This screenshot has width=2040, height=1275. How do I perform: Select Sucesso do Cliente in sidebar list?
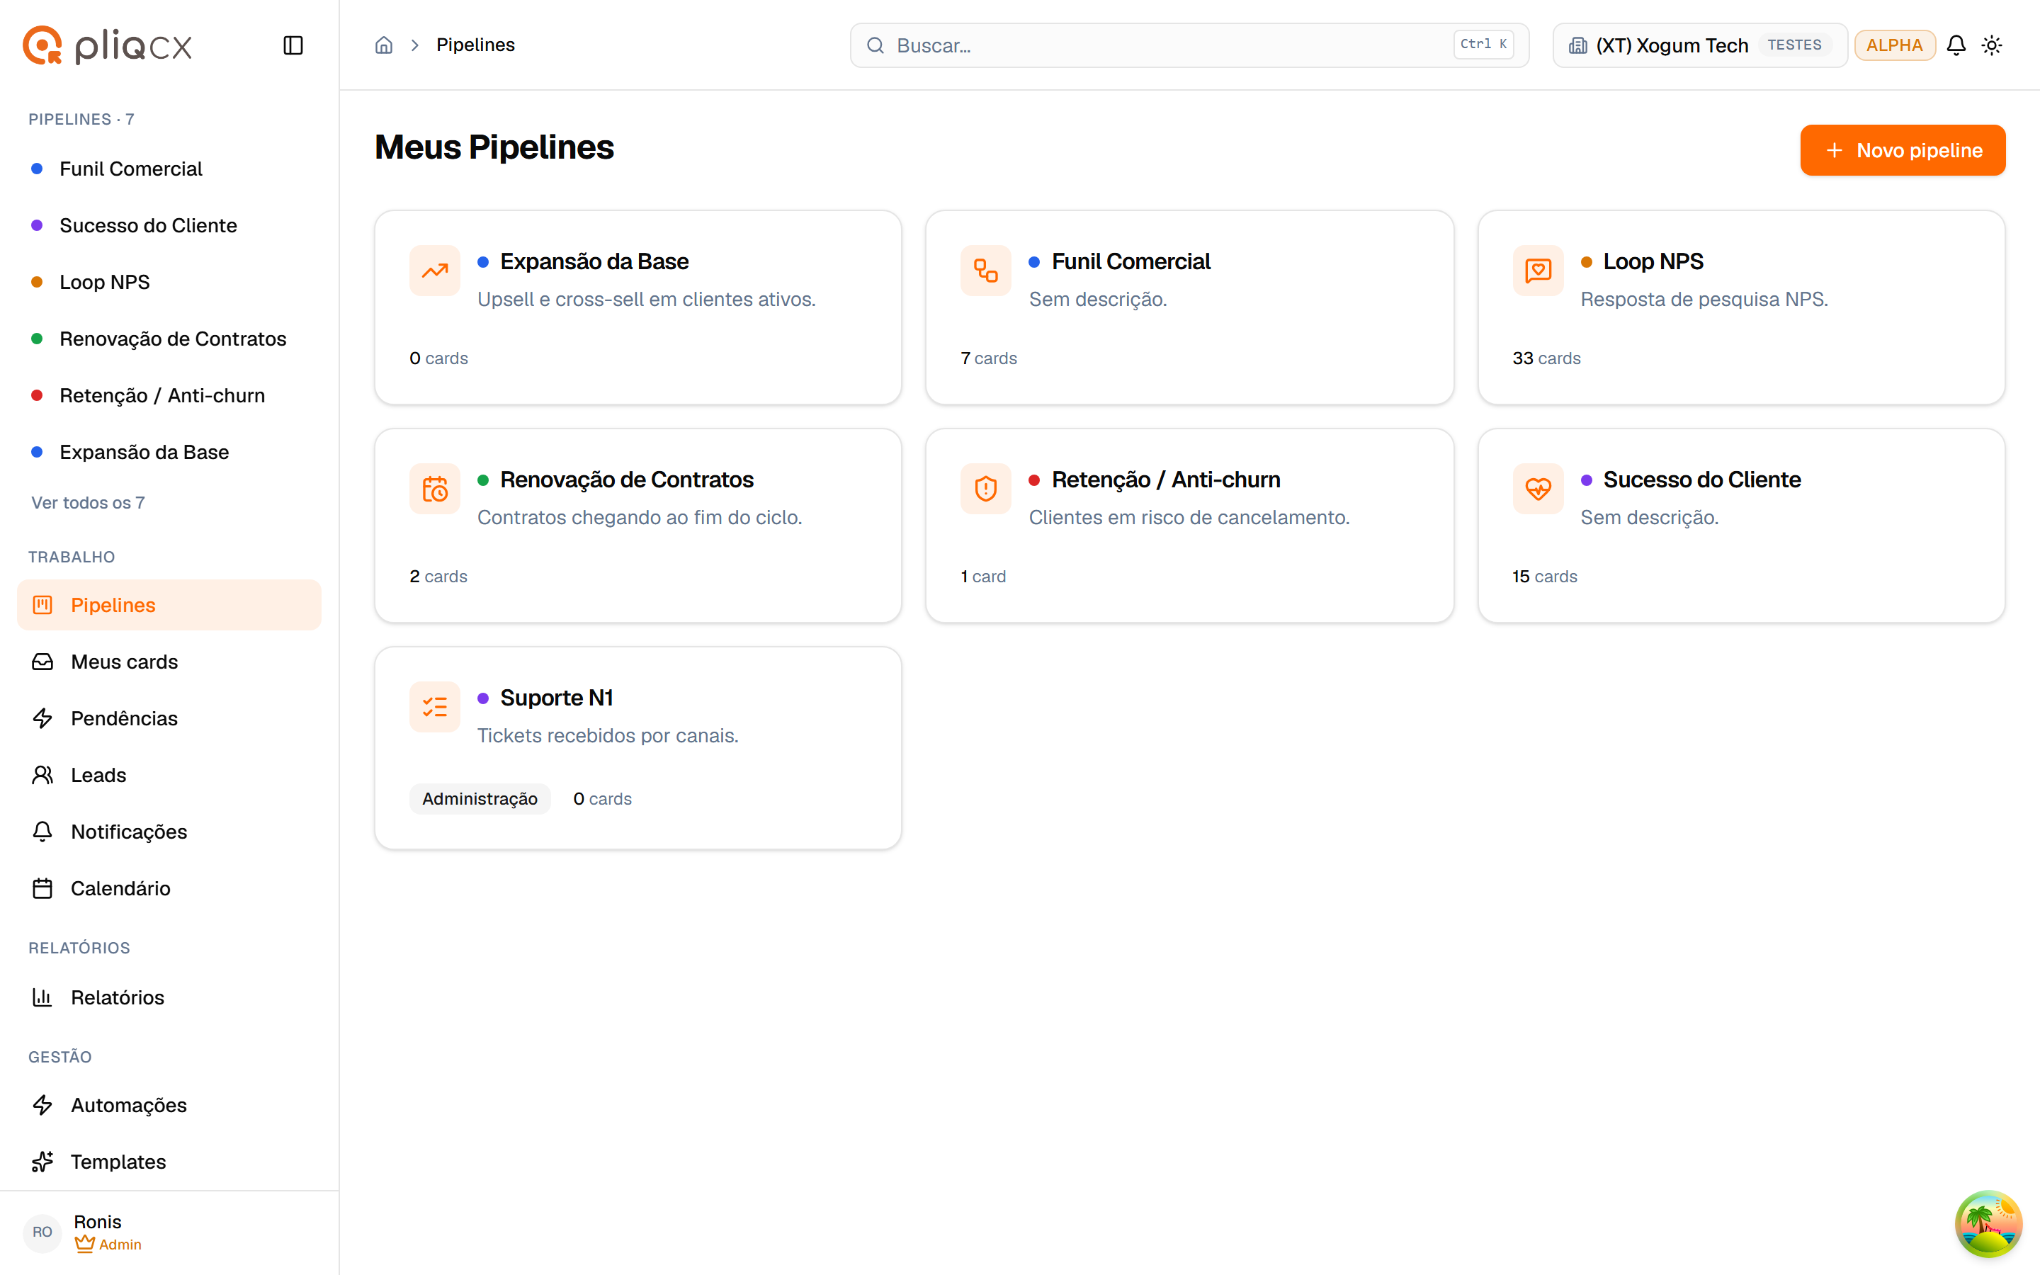coord(169,225)
